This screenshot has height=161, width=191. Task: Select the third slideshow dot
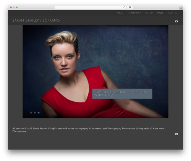point(39,113)
